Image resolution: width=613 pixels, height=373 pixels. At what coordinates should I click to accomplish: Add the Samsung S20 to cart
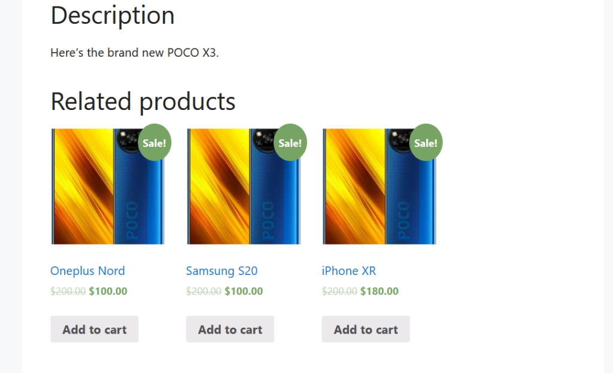(230, 329)
